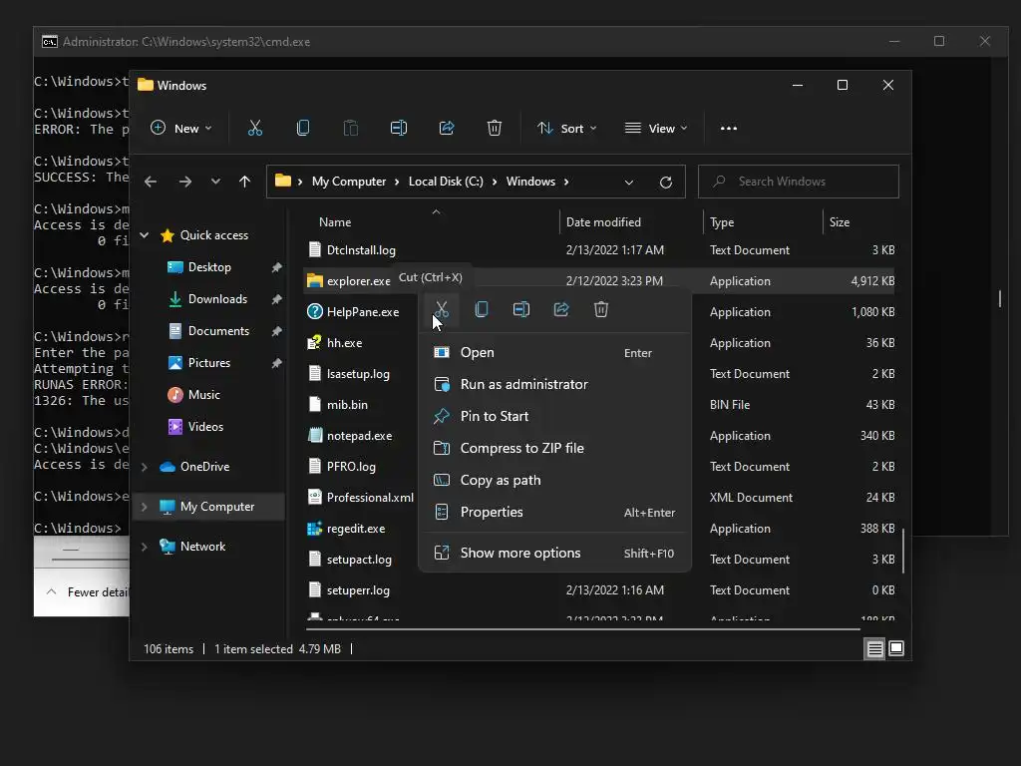Refresh the Windows folder view
This screenshot has width=1021, height=766.
(665, 183)
